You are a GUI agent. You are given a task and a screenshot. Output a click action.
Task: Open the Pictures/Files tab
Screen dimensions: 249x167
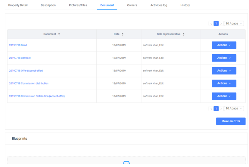click(78, 5)
